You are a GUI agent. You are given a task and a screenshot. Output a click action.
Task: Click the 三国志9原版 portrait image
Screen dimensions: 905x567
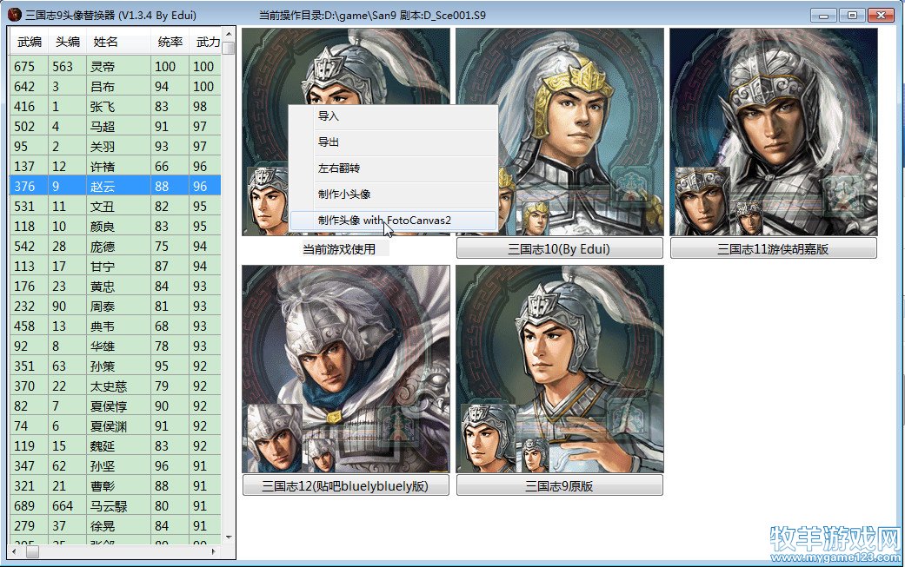(x=559, y=369)
